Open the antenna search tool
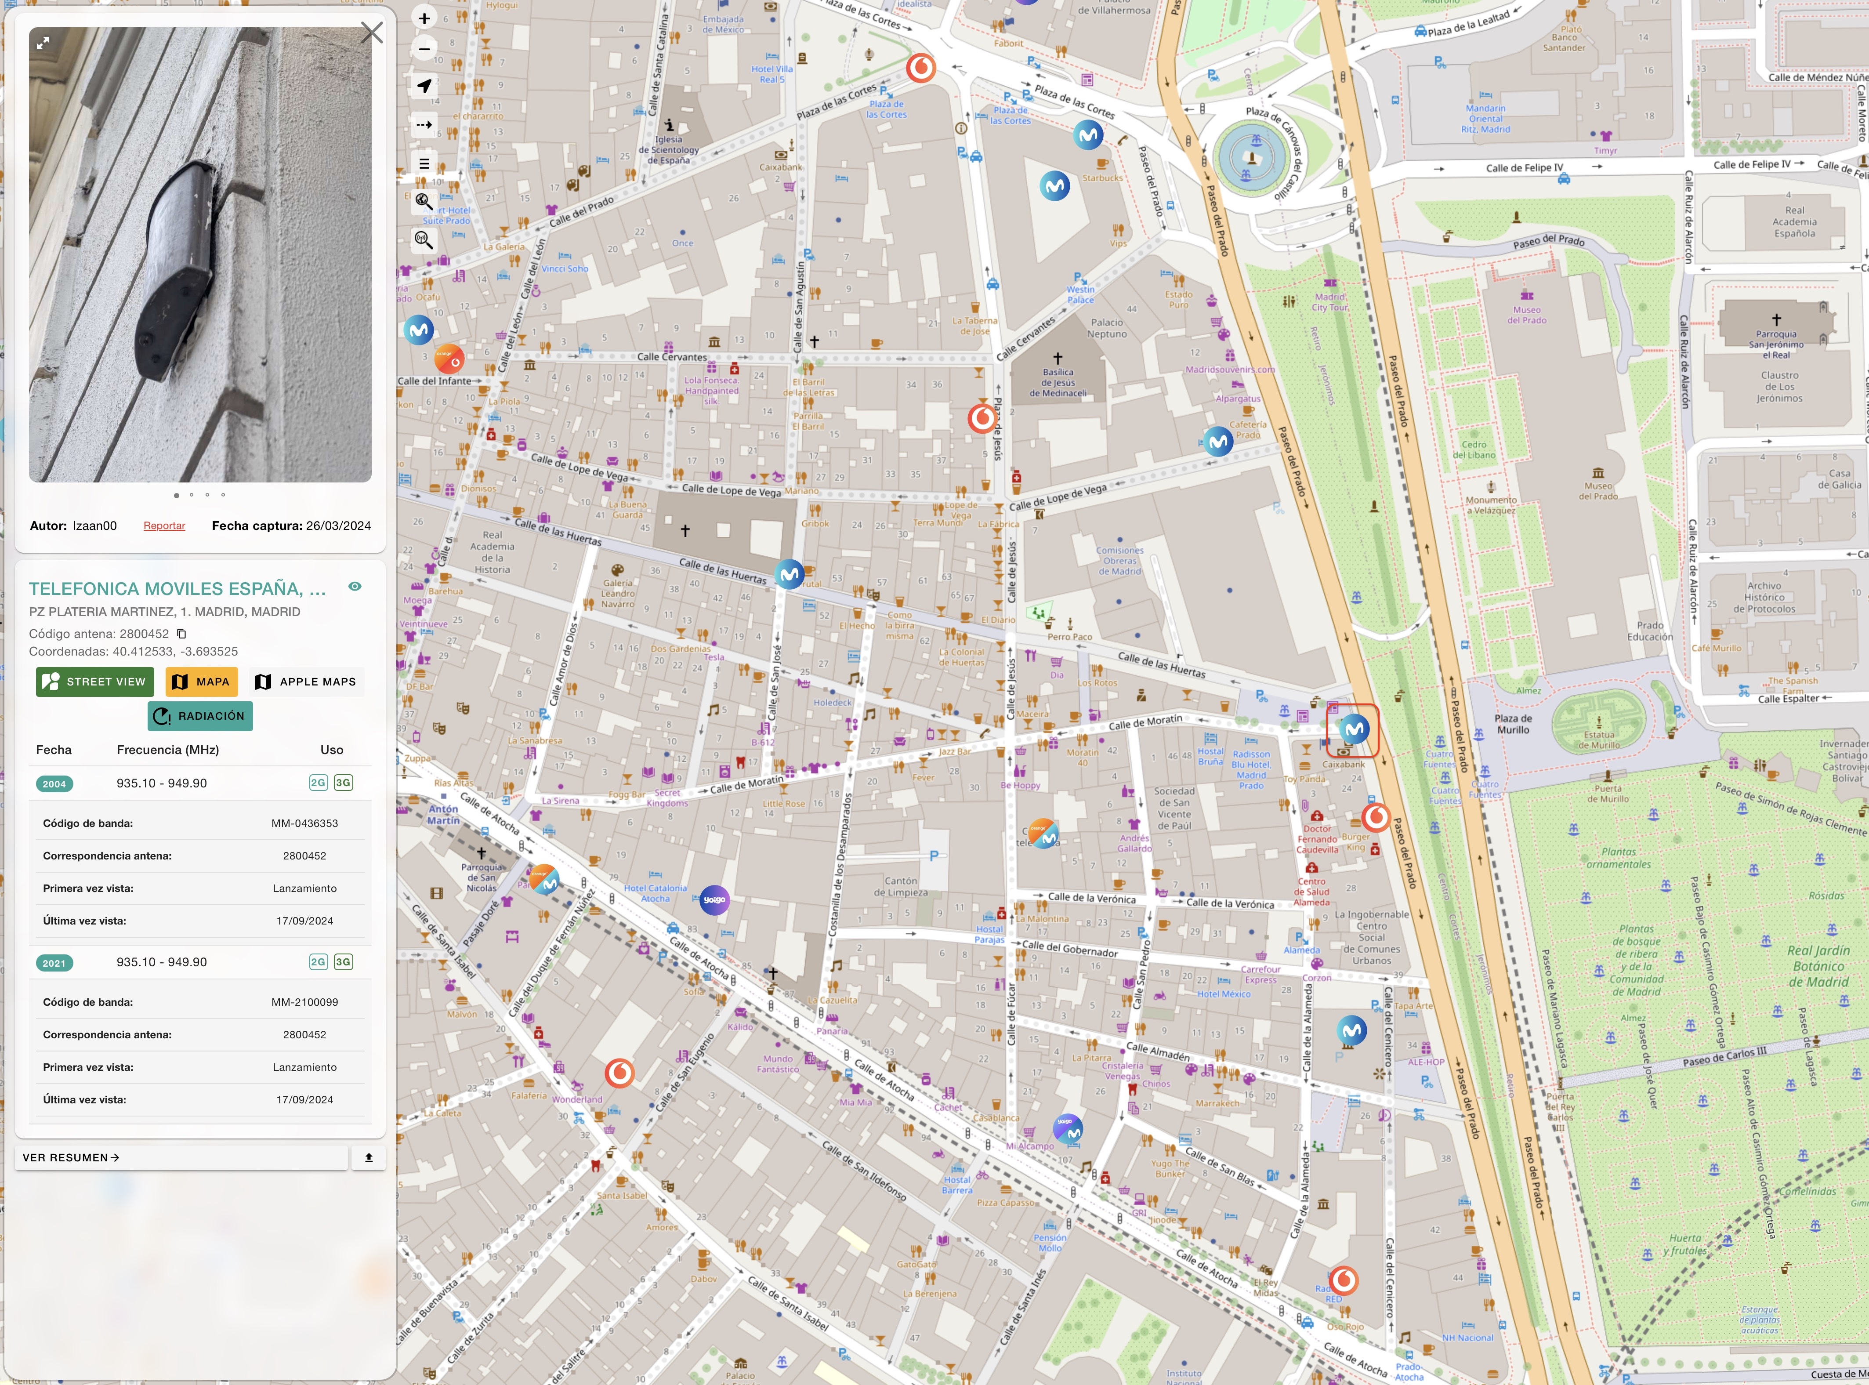The image size is (1869, 1385). [424, 241]
